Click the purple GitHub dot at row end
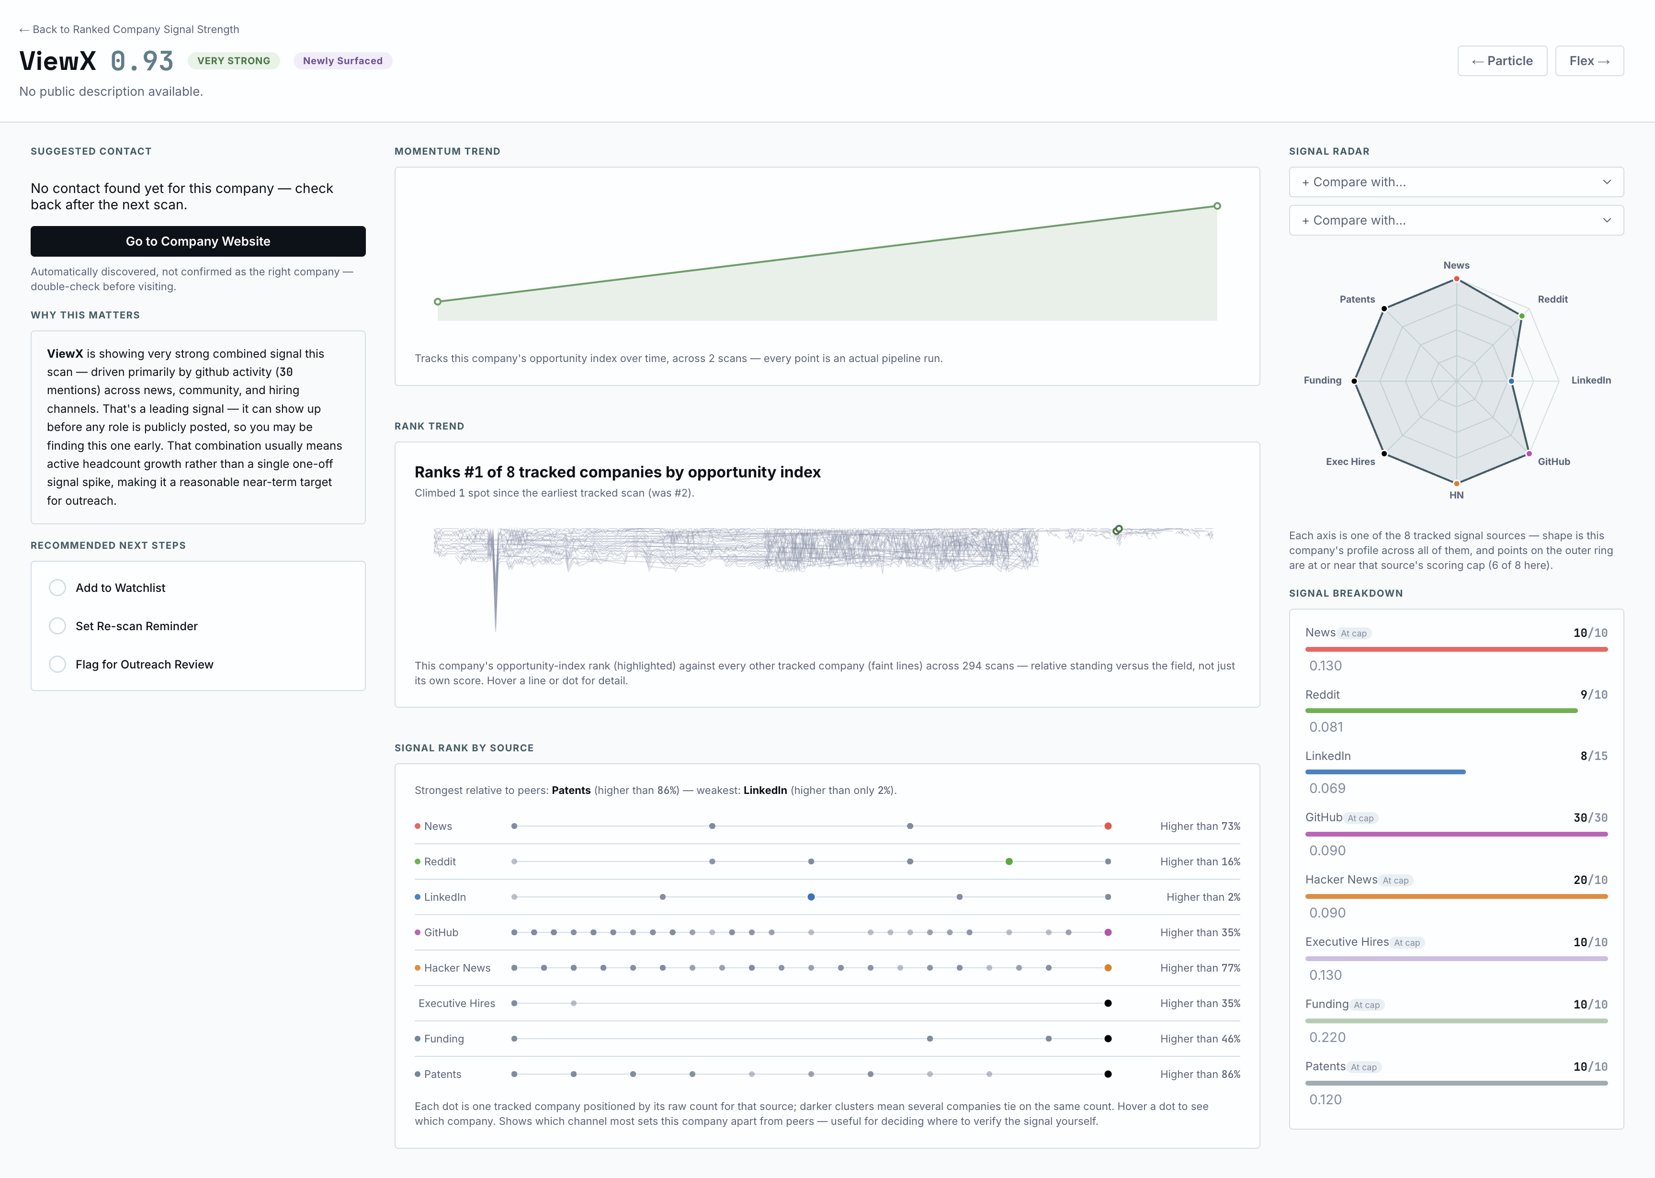The image size is (1655, 1178). (1108, 932)
